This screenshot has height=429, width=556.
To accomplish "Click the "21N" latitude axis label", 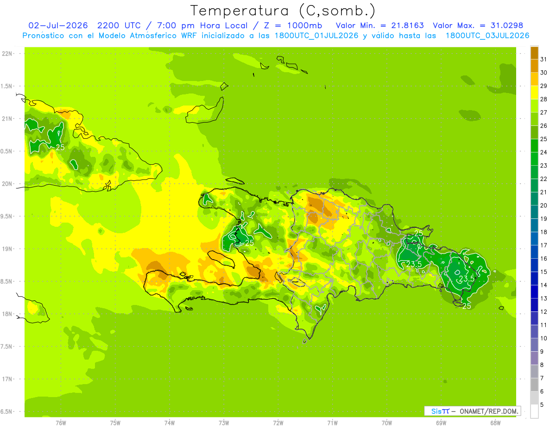I will (x=6, y=118).
